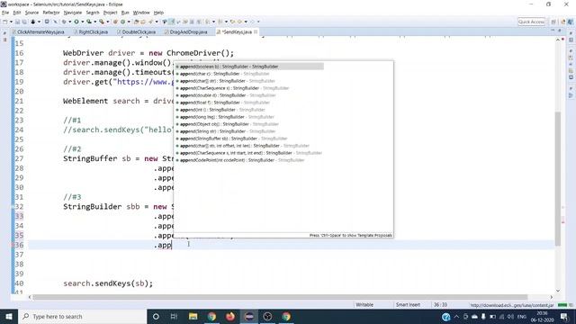Switch to DragAndDrop.java editor tab
576x324 pixels.
click(x=186, y=32)
